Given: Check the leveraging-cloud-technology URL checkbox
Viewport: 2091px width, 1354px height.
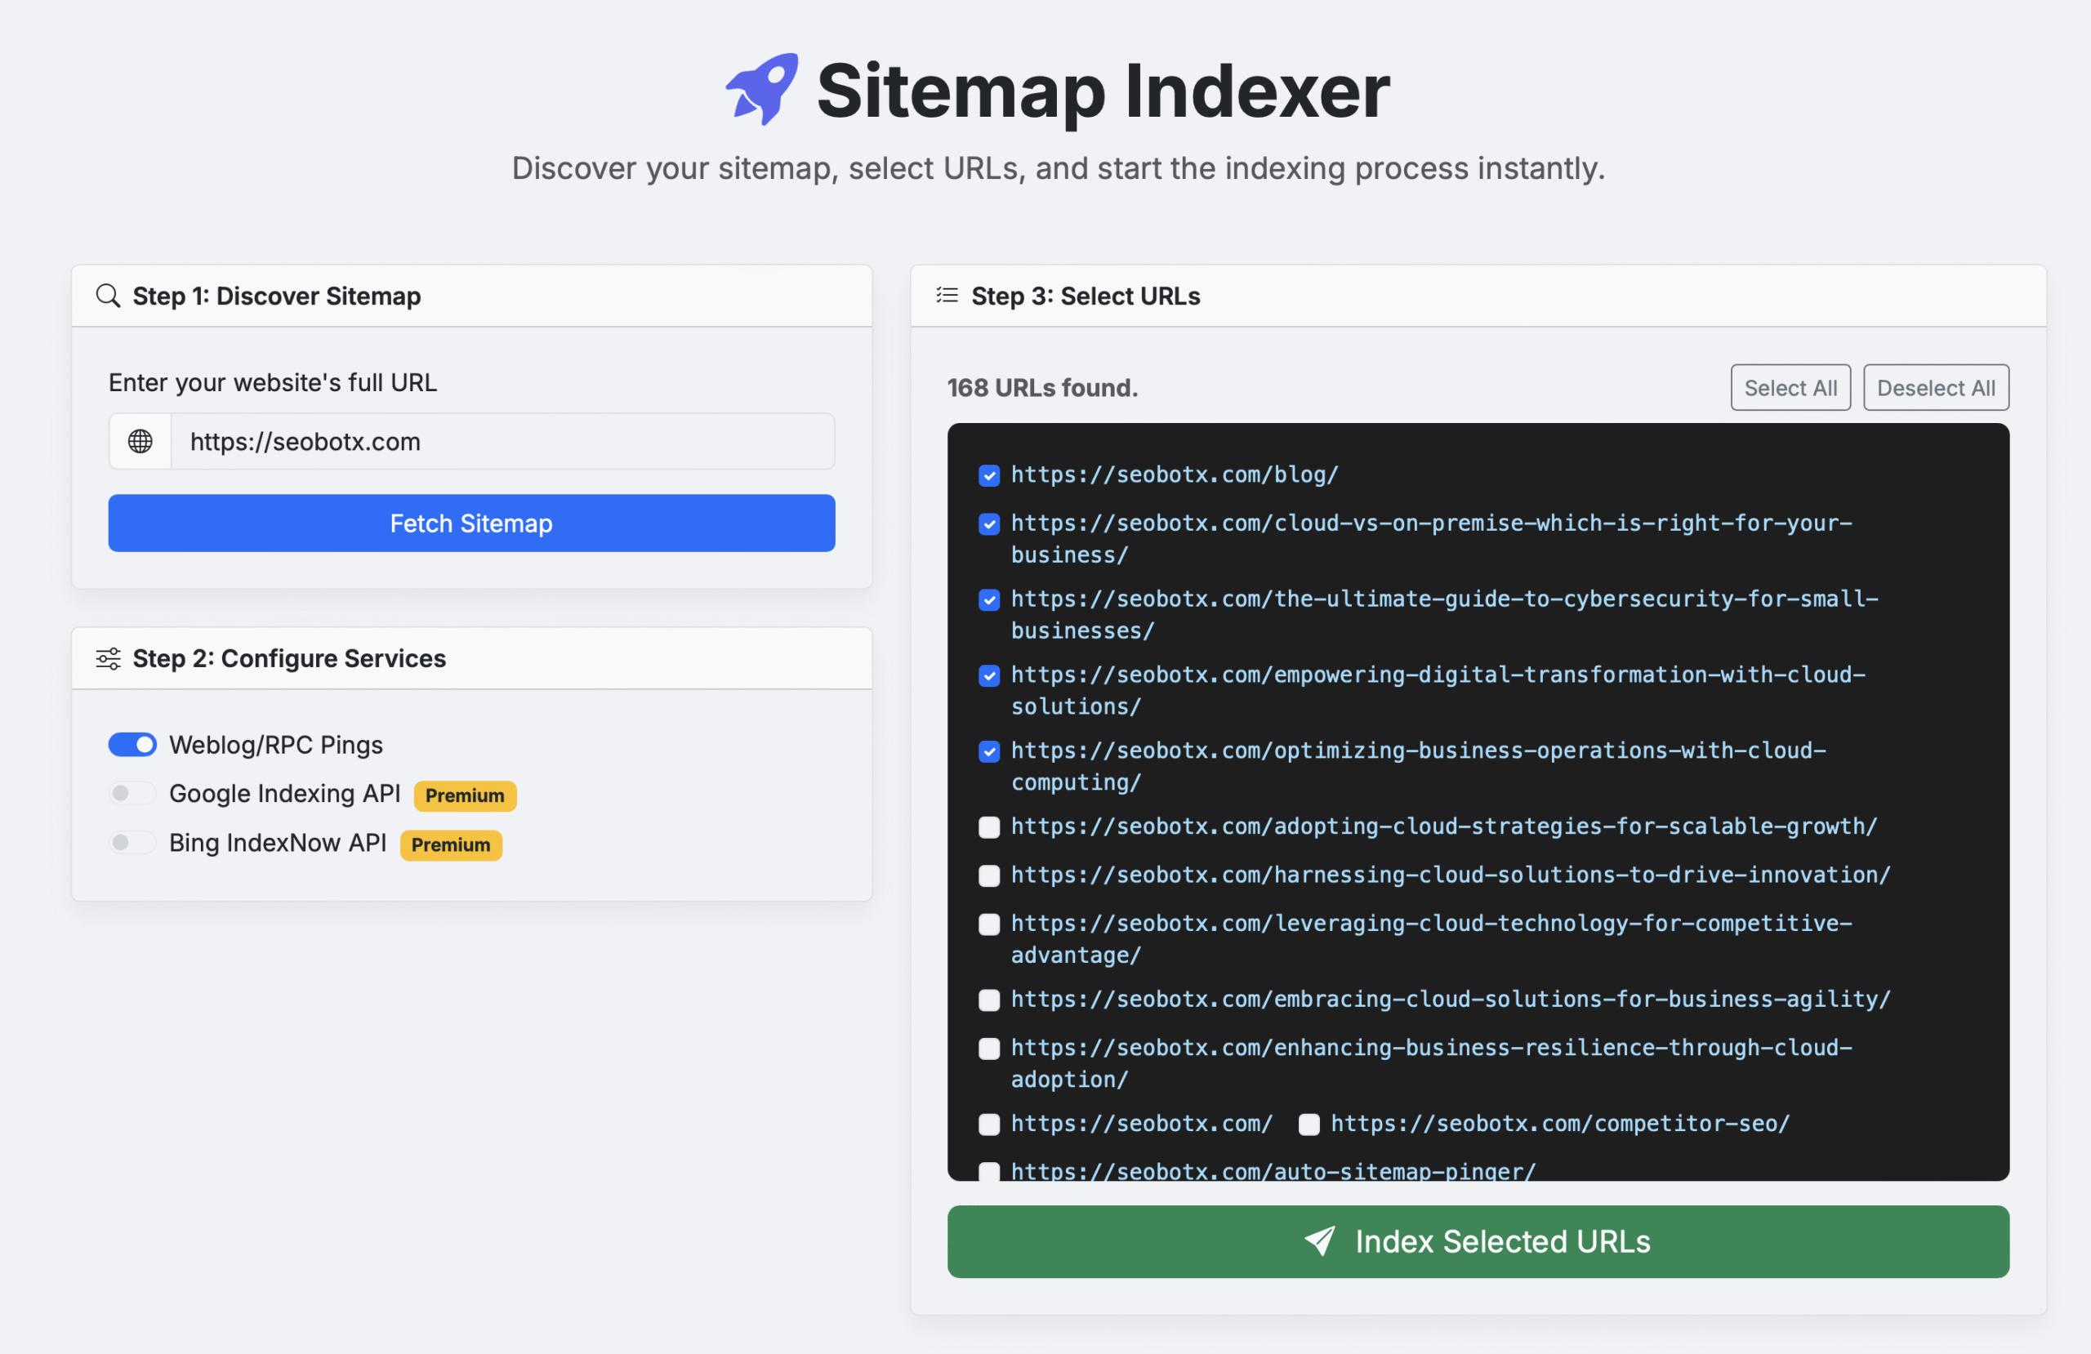Looking at the screenshot, I should pos(989,924).
